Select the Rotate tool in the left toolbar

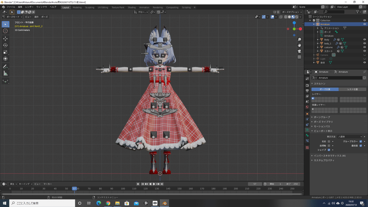6,45
